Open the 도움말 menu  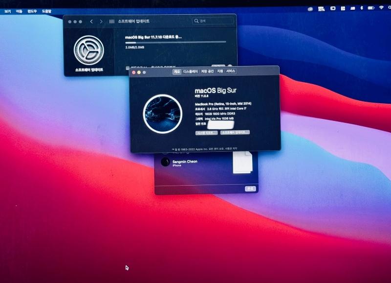46,11
